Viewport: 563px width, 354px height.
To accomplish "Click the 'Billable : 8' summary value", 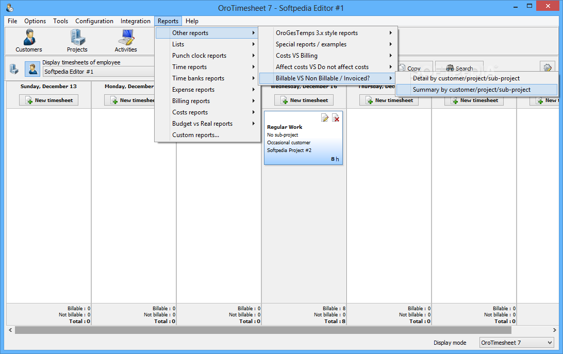I will point(334,309).
